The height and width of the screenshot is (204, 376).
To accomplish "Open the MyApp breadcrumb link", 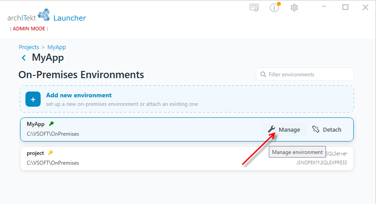I will [x=57, y=47].
